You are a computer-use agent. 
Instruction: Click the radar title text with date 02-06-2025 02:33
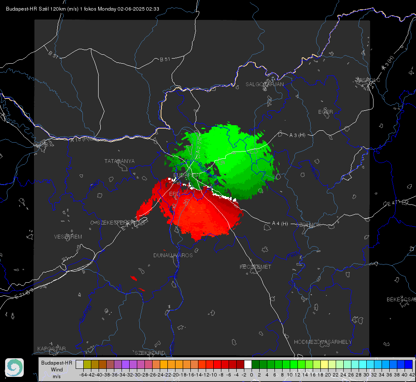82,9
